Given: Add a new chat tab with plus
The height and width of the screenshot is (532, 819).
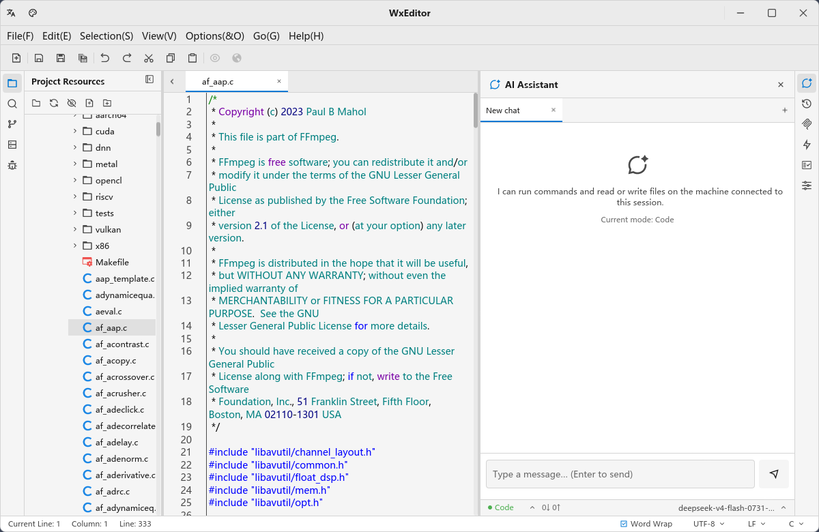Looking at the screenshot, I should pyautogui.click(x=785, y=110).
